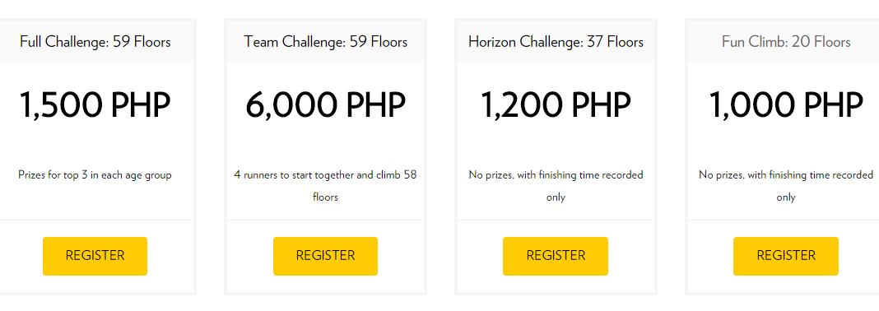Select the Horizon Challenge: 37 Floors heading
The height and width of the screenshot is (311, 879).
point(556,42)
